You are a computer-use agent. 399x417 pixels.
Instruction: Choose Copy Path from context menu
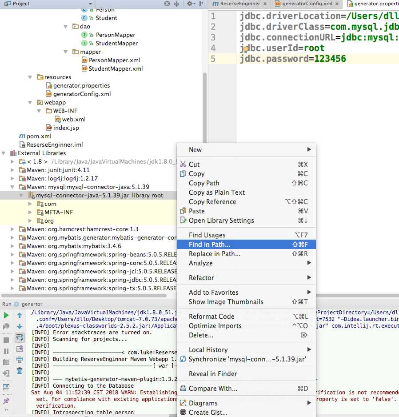[x=246, y=183]
